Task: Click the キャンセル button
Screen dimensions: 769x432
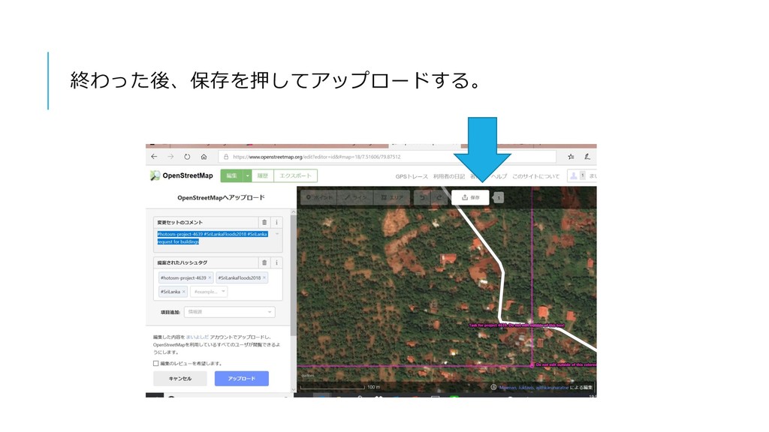Action: tap(180, 379)
